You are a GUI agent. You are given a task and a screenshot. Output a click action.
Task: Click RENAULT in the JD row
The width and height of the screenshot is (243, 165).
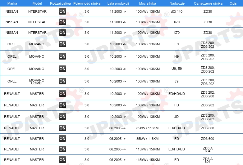pos(12,117)
